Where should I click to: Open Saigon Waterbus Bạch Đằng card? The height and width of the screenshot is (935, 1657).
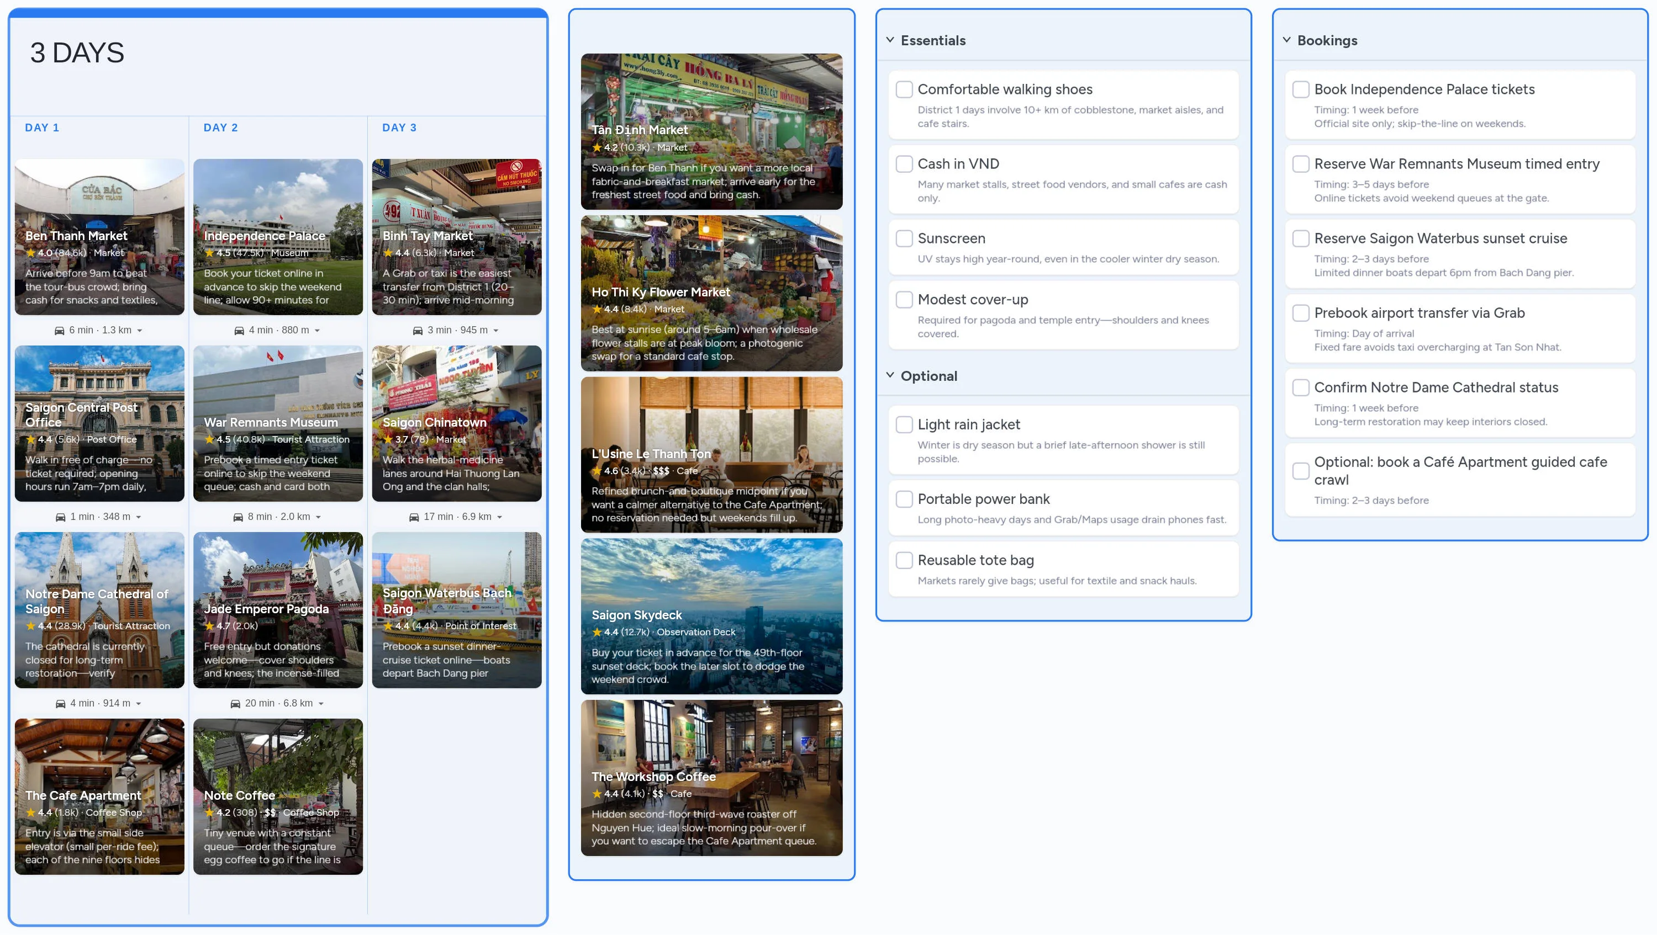[457, 610]
